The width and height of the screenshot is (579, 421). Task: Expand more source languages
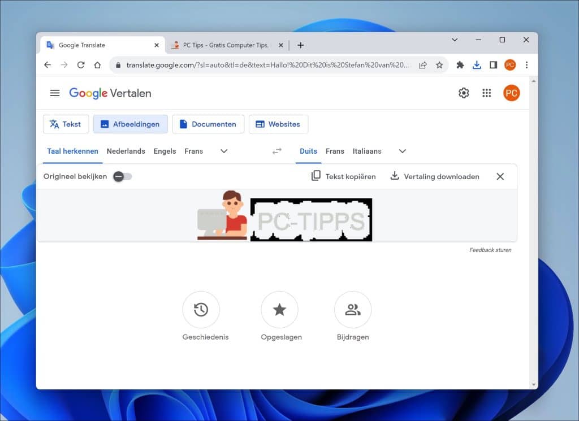[224, 151]
